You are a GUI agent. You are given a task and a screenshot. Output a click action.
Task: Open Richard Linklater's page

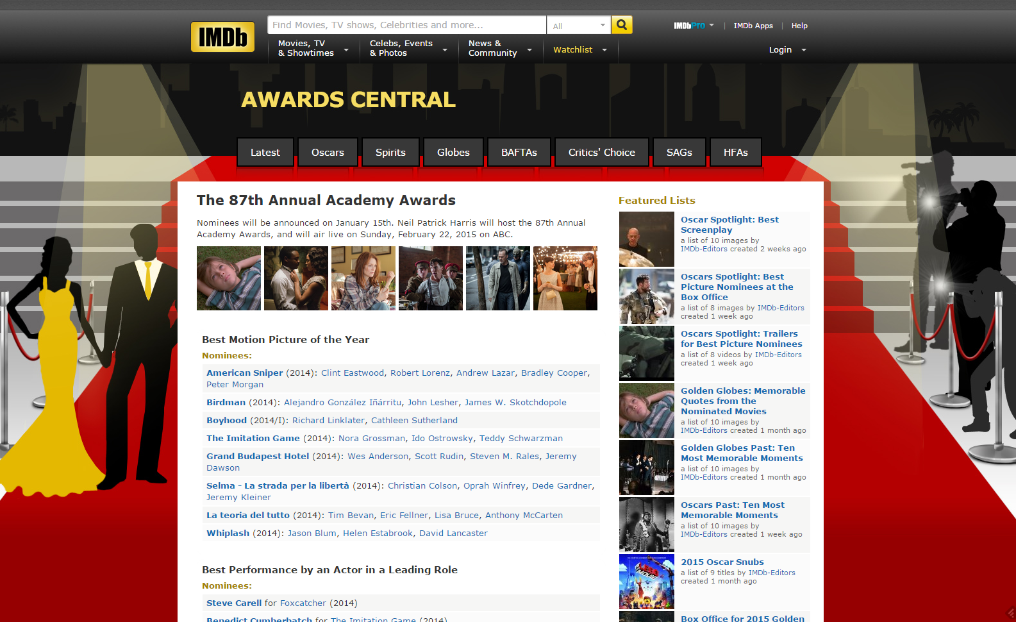pyautogui.click(x=328, y=421)
